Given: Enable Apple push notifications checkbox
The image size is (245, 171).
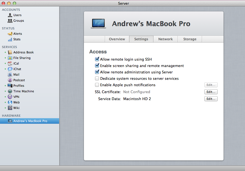Looking at the screenshot, I should (97, 85).
